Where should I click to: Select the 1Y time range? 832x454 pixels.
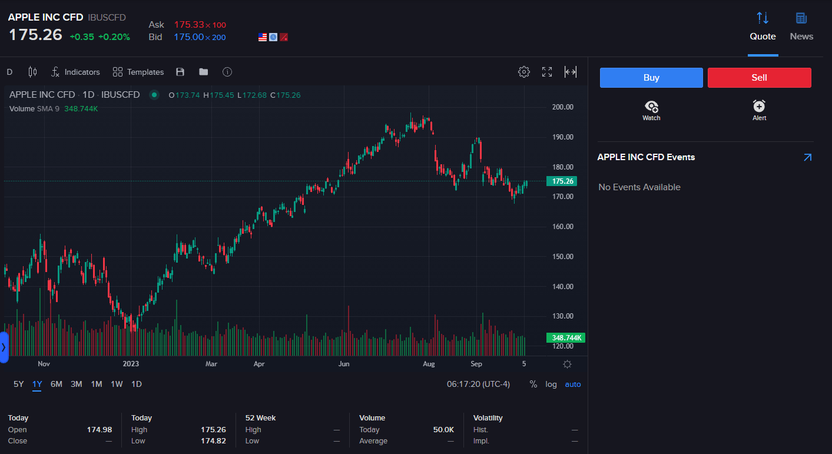(x=37, y=384)
